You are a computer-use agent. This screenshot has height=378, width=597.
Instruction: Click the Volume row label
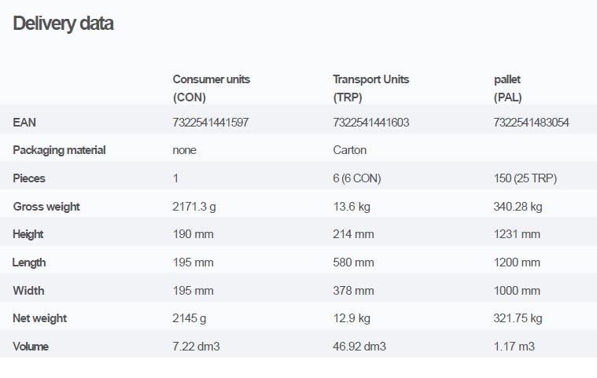coord(31,347)
